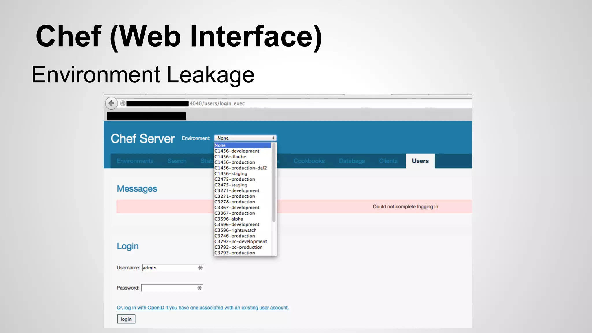Select C3792-pc-production environment
The width and height of the screenshot is (592, 333).
coord(242,247)
